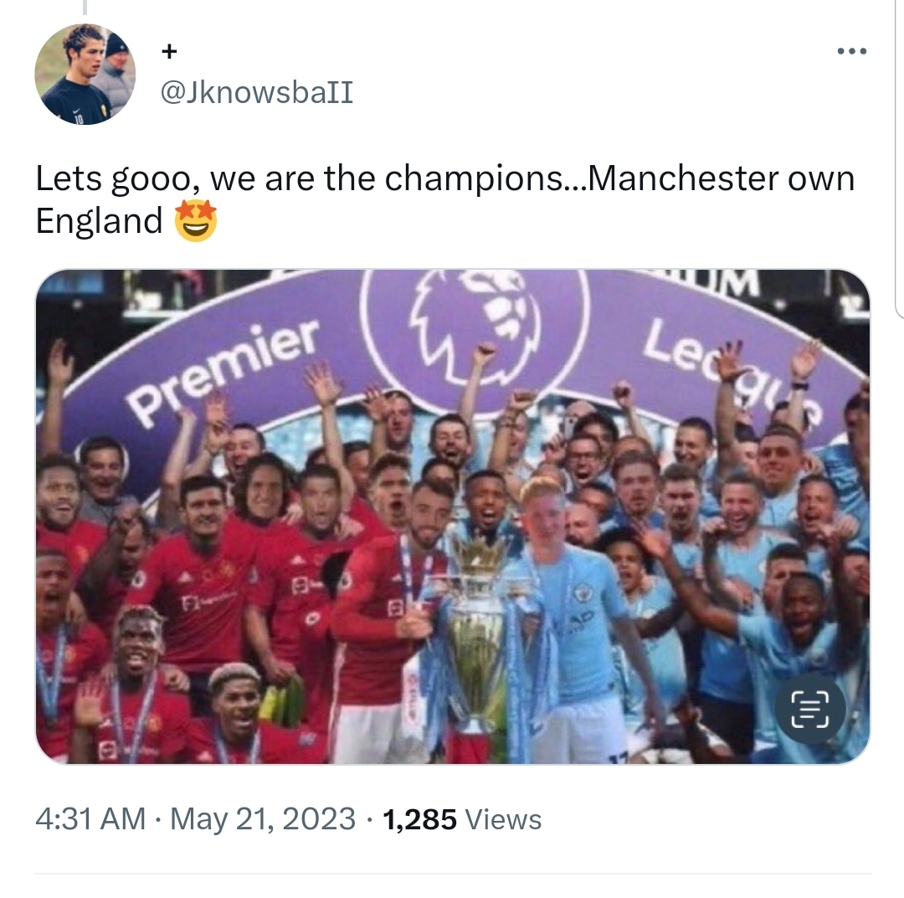Viewport: 904px width, 898px height.
Task: Click the "Premier" word on purple banner
Action: pos(224,371)
